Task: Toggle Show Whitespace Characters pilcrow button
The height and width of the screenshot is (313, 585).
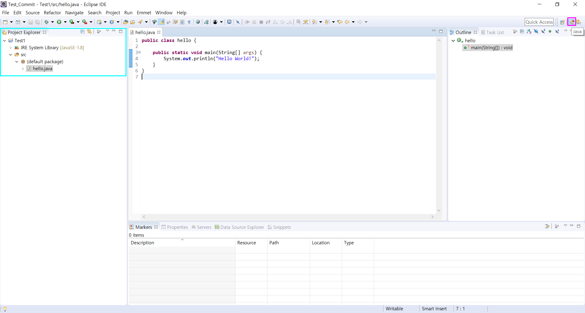Action: pos(189,22)
